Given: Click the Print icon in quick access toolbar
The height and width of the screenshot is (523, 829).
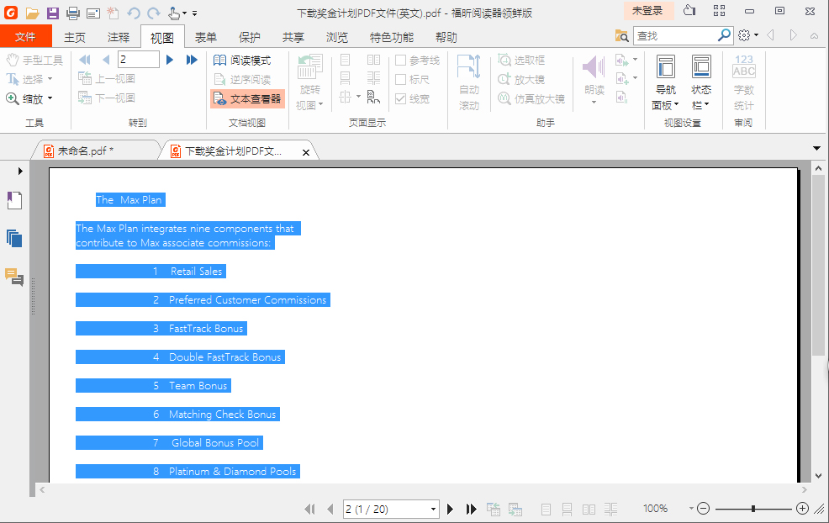Looking at the screenshot, I should [74, 12].
